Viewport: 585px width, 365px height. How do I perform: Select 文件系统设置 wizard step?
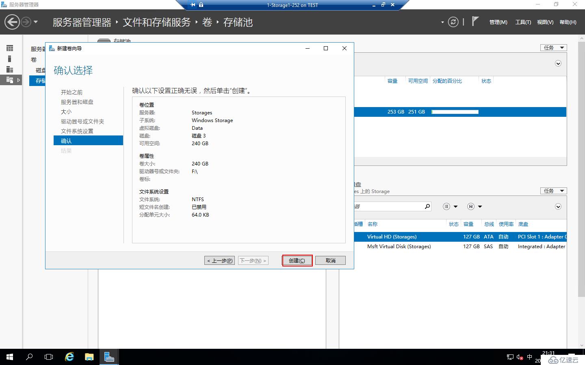click(x=77, y=131)
